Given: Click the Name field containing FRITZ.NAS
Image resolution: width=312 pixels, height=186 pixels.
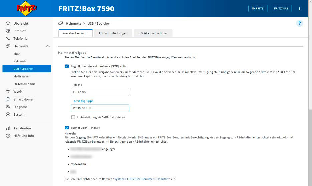Looking at the screenshot, I should pos(100,92).
